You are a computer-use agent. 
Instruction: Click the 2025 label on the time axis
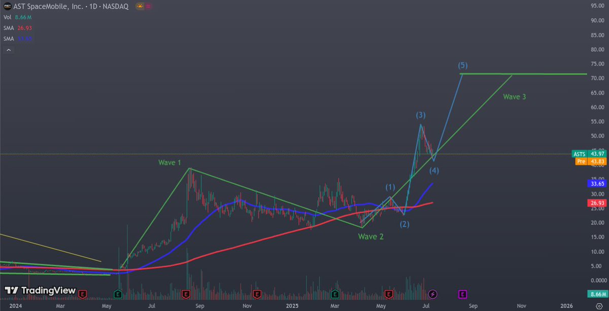(x=291, y=306)
